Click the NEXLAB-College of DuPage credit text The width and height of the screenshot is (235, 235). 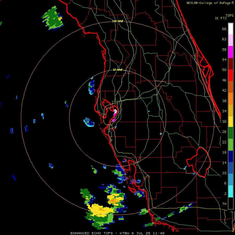click(x=210, y=3)
